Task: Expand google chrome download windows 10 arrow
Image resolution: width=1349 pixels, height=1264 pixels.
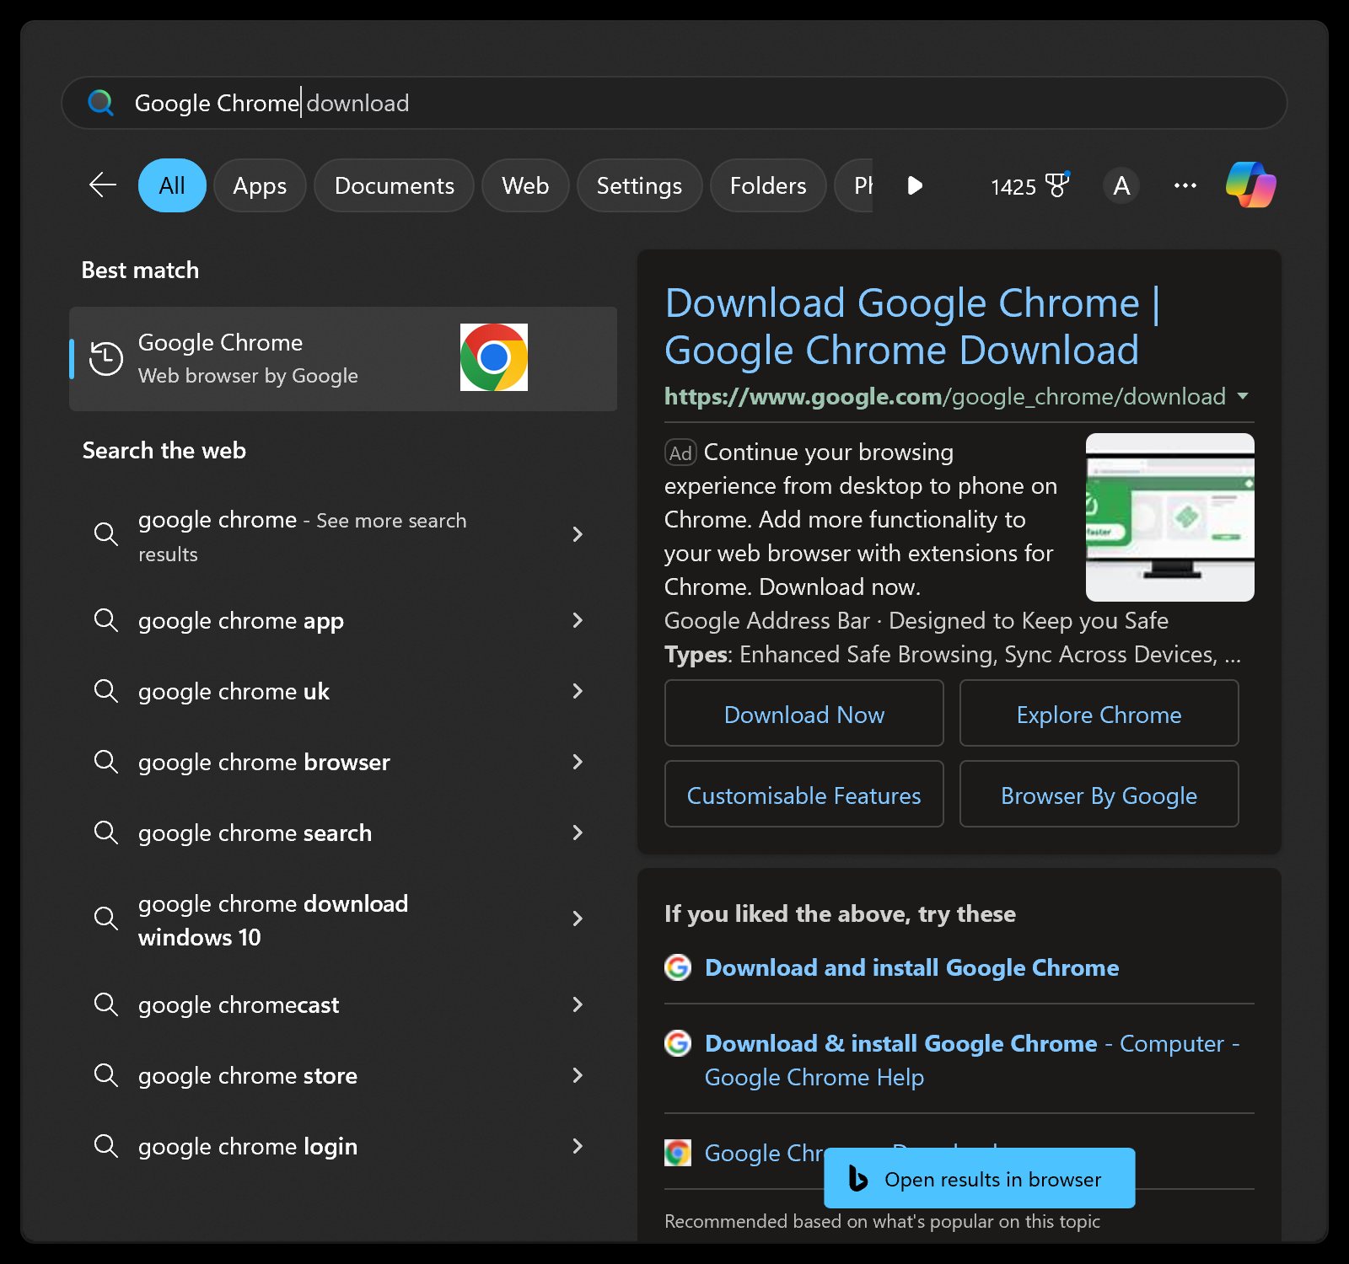Action: pos(578,919)
